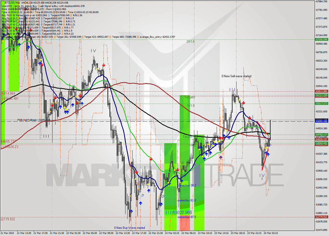This screenshot has height=236, width=329.
Task: Click the '22 Mar 17:30' time axis label
Action: click(x=140, y=233)
